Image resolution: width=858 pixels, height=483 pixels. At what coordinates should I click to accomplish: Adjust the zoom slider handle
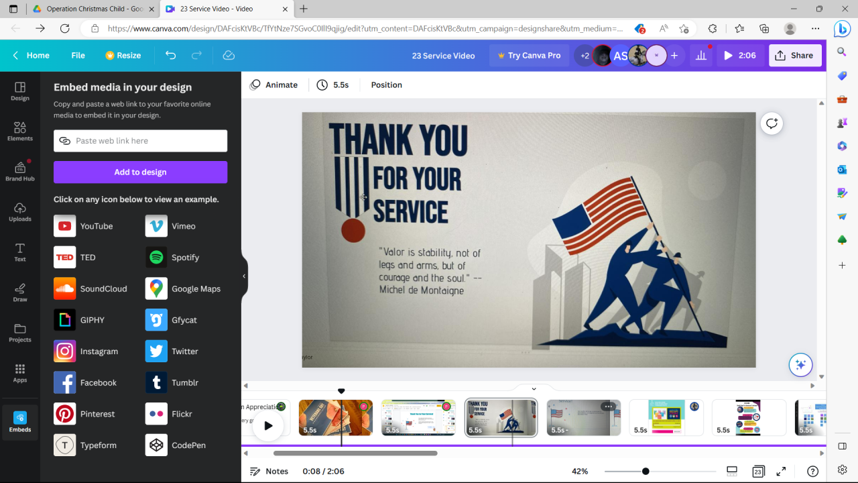[646, 472]
